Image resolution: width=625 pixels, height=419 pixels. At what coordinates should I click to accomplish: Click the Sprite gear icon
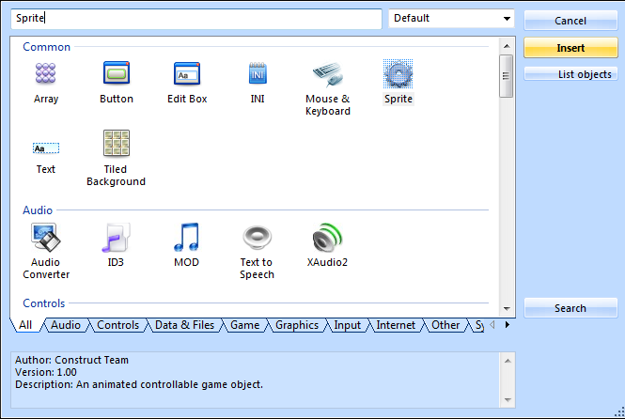tap(398, 73)
